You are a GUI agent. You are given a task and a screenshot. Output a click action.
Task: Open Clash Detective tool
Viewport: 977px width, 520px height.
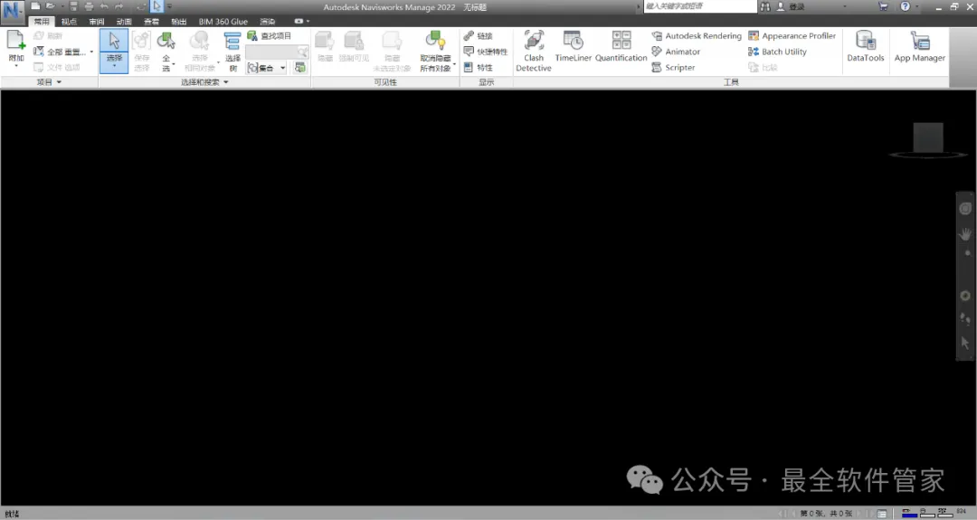(x=534, y=51)
